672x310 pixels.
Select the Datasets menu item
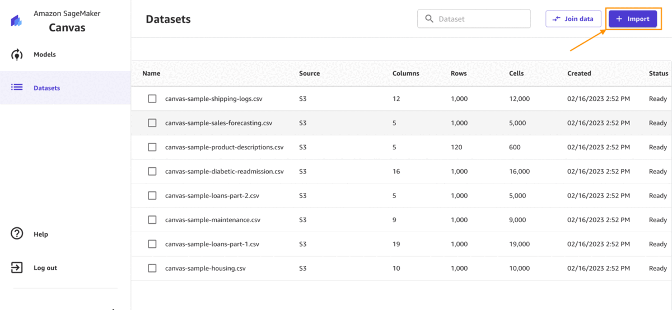tap(65, 88)
